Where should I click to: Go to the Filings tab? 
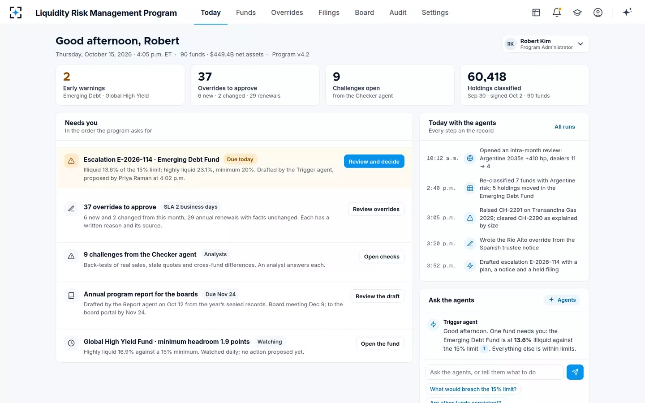pyautogui.click(x=329, y=13)
